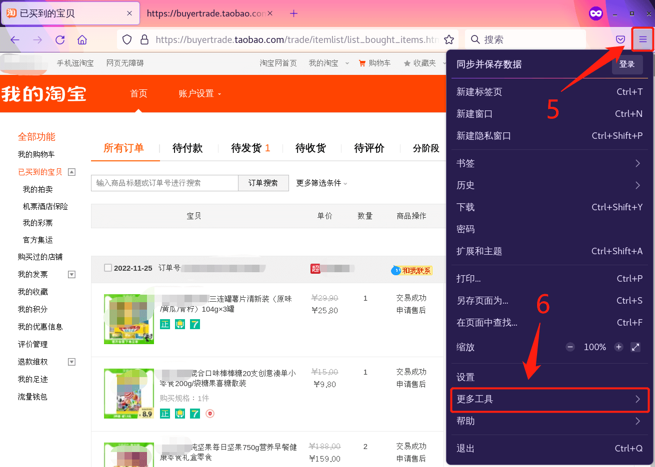655x467 pixels.
Task: Open the Firefox application menu hamburger icon
Action: [x=643, y=39]
